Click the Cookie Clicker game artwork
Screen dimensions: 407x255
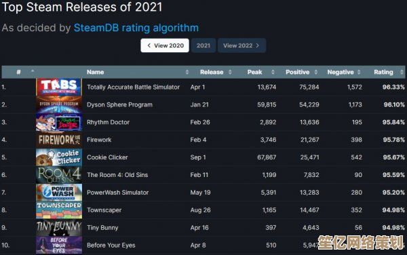coord(59,157)
